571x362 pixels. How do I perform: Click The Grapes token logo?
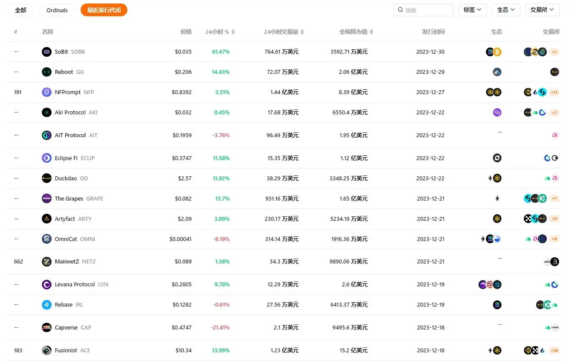coord(47,199)
